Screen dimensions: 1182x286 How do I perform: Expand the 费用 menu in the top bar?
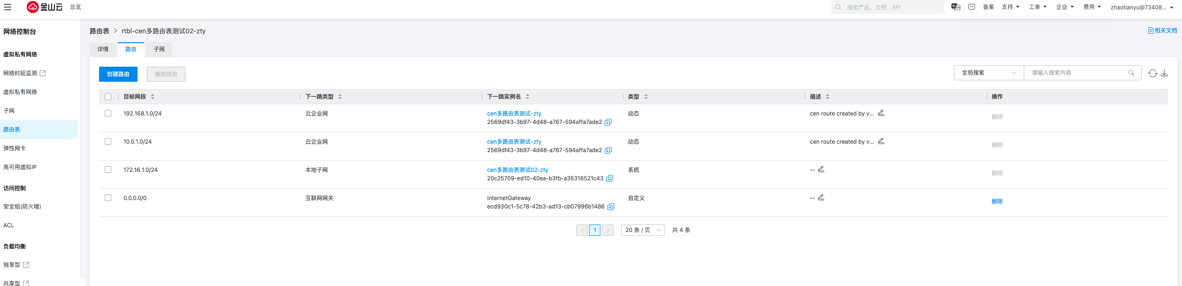(1092, 7)
